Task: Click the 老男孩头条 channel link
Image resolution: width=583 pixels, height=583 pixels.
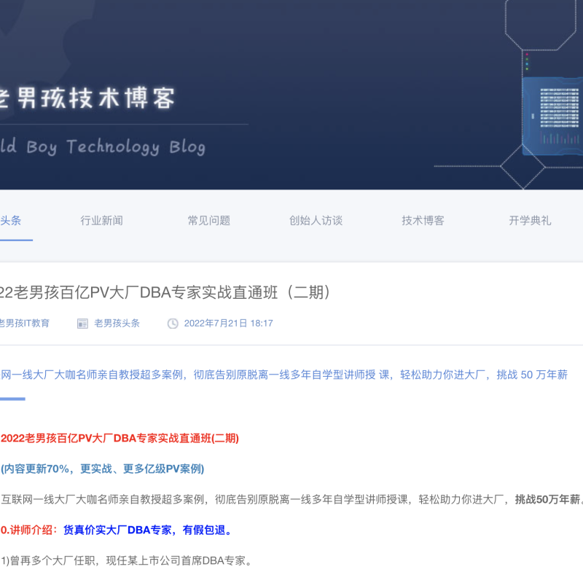Action: pyautogui.click(x=117, y=323)
